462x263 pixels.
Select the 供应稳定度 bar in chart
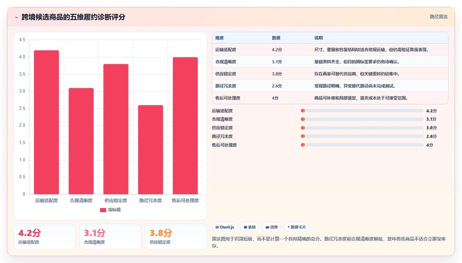[x=116, y=129]
